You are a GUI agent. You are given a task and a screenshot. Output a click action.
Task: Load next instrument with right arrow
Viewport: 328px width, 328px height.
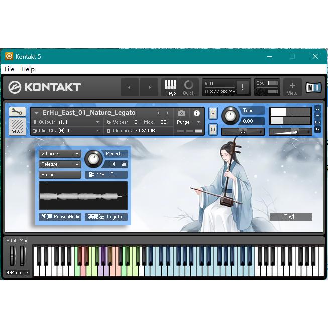pos(168,113)
